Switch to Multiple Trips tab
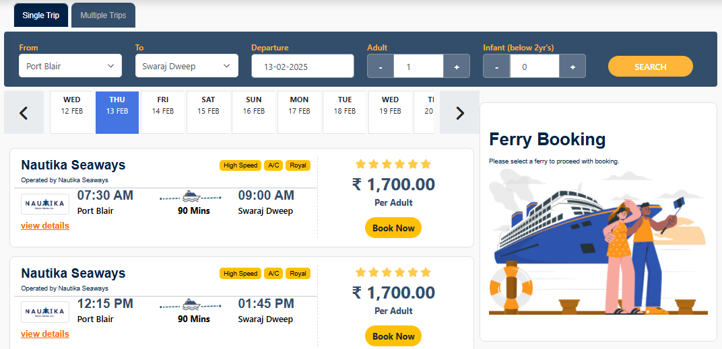The image size is (722, 349). [103, 15]
